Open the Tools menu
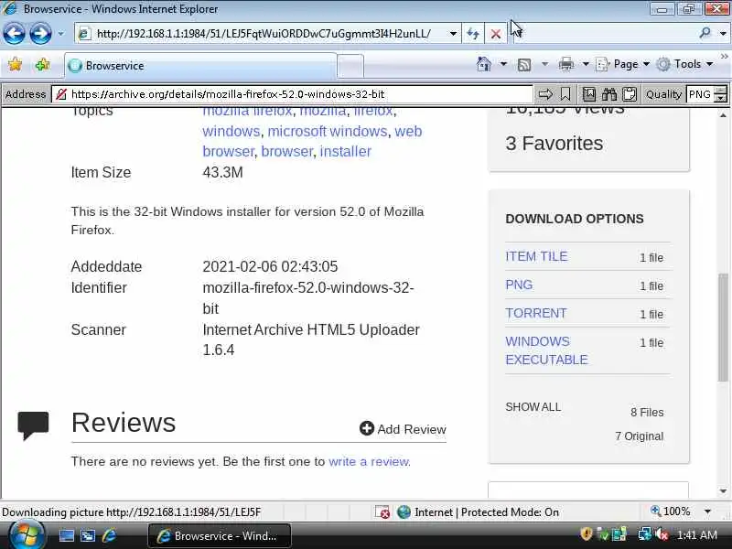This screenshot has width=732, height=549. [684, 64]
